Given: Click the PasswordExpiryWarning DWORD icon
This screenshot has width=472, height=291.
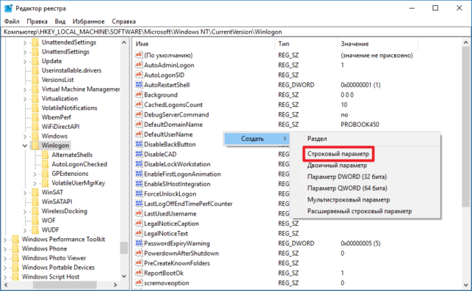Looking at the screenshot, I should click(x=139, y=243).
